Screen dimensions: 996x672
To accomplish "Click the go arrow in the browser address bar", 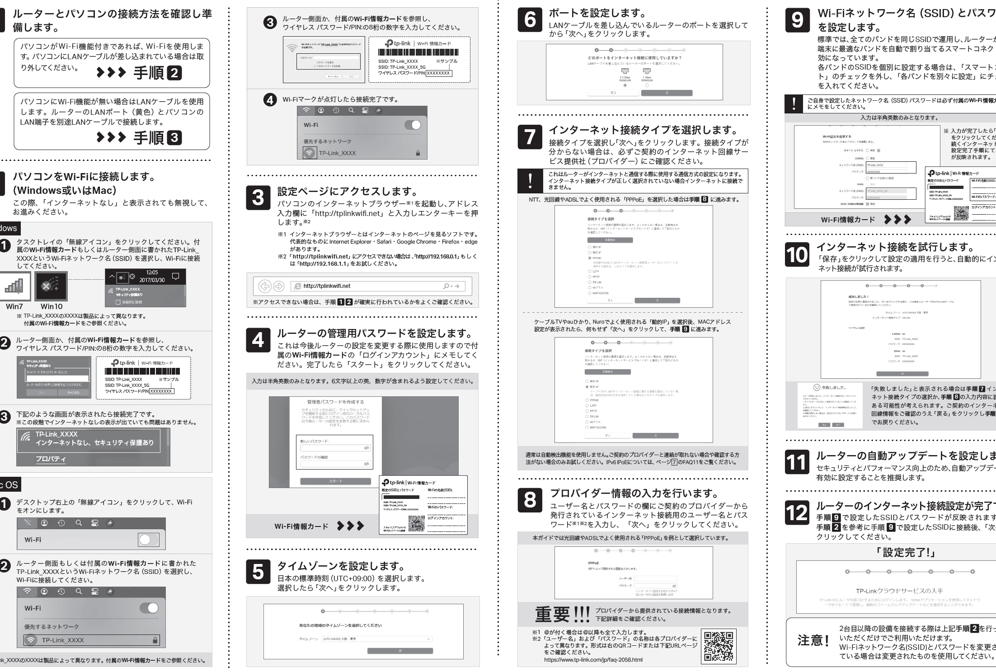I will (x=457, y=286).
